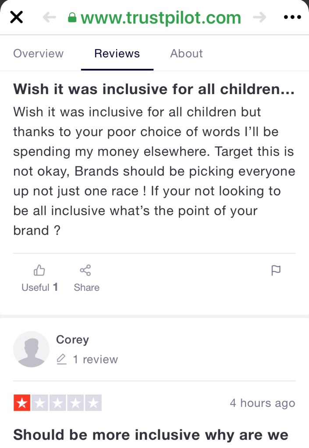Go forward using the right arrow
Viewport: 309px width, 448px height.
(259, 18)
